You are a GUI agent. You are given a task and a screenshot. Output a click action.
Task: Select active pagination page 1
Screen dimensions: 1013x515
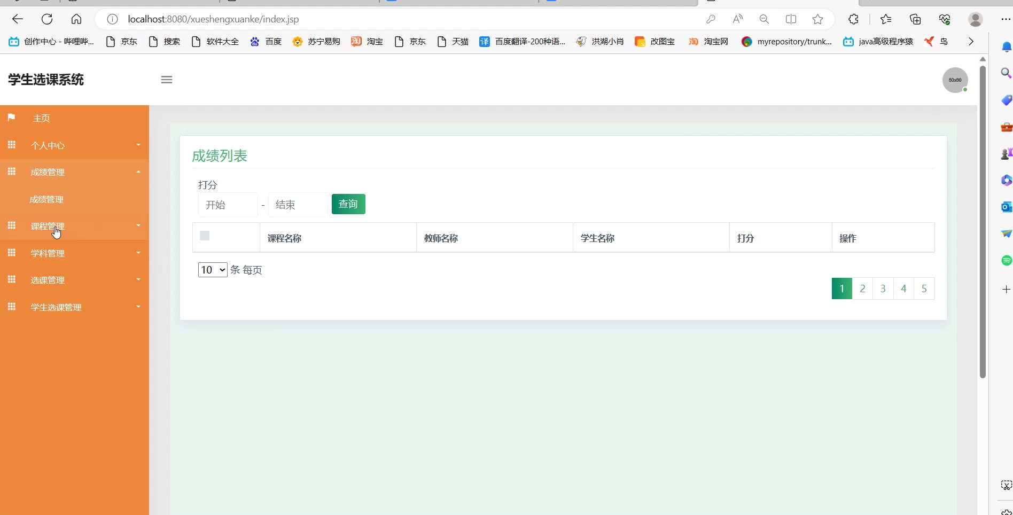tap(842, 288)
